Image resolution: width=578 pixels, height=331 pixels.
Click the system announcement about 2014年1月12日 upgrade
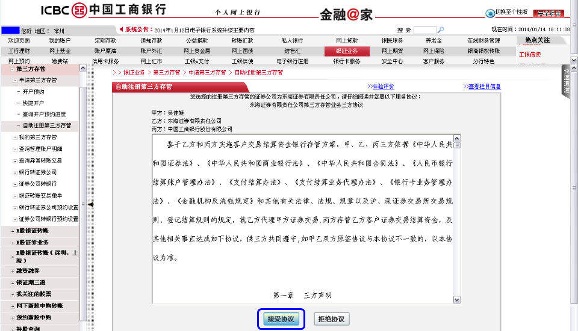pyautogui.click(x=204, y=30)
